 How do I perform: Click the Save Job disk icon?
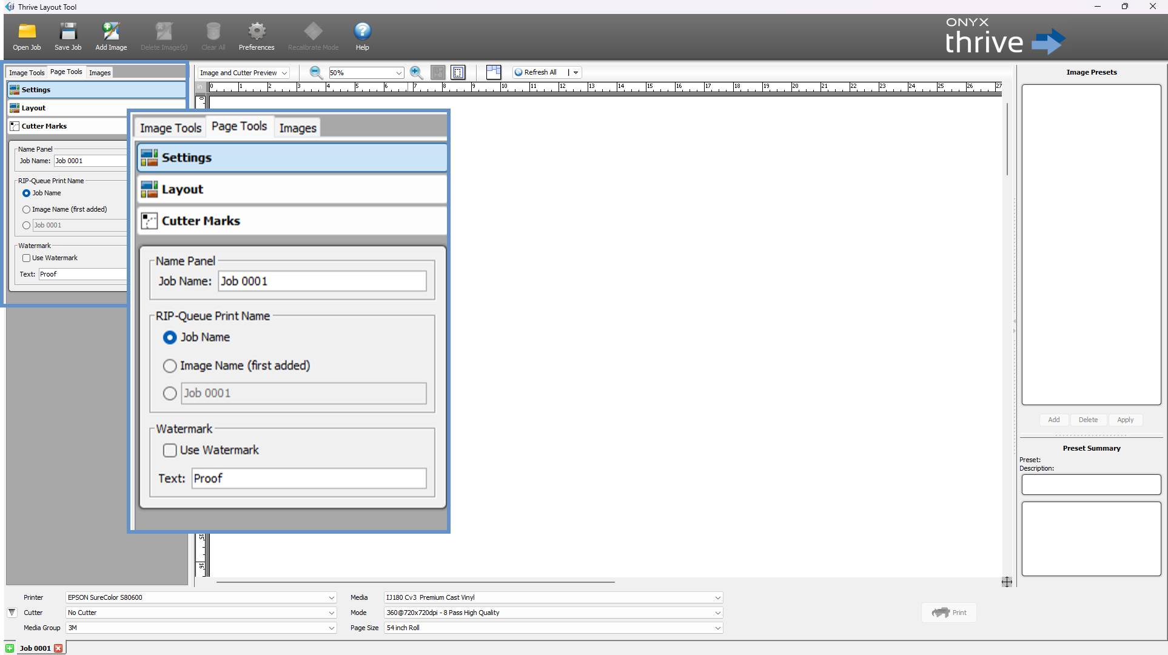pyautogui.click(x=68, y=32)
